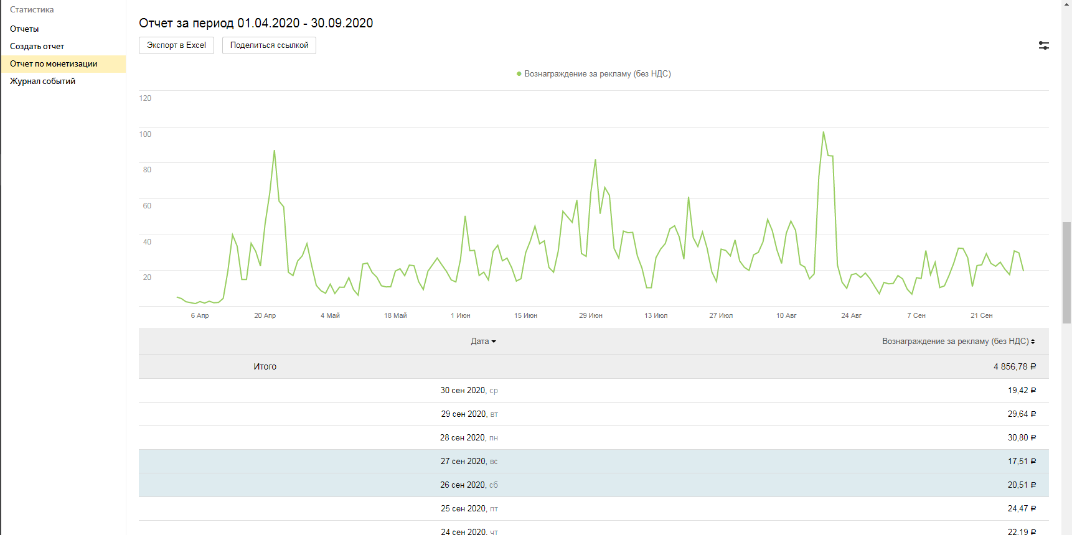Click the report period title heading
Image resolution: width=1072 pixels, height=535 pixels.
256,24
